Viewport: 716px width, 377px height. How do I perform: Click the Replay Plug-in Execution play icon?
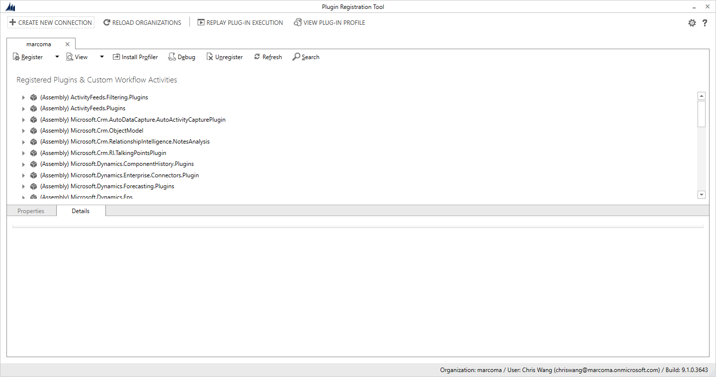[201, 22]
